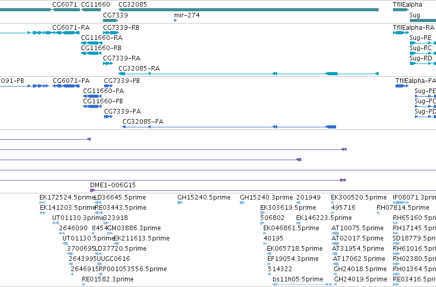Select the CG7339 gene bar
This screenshot has height=287, width=436.
pos(111,20)
